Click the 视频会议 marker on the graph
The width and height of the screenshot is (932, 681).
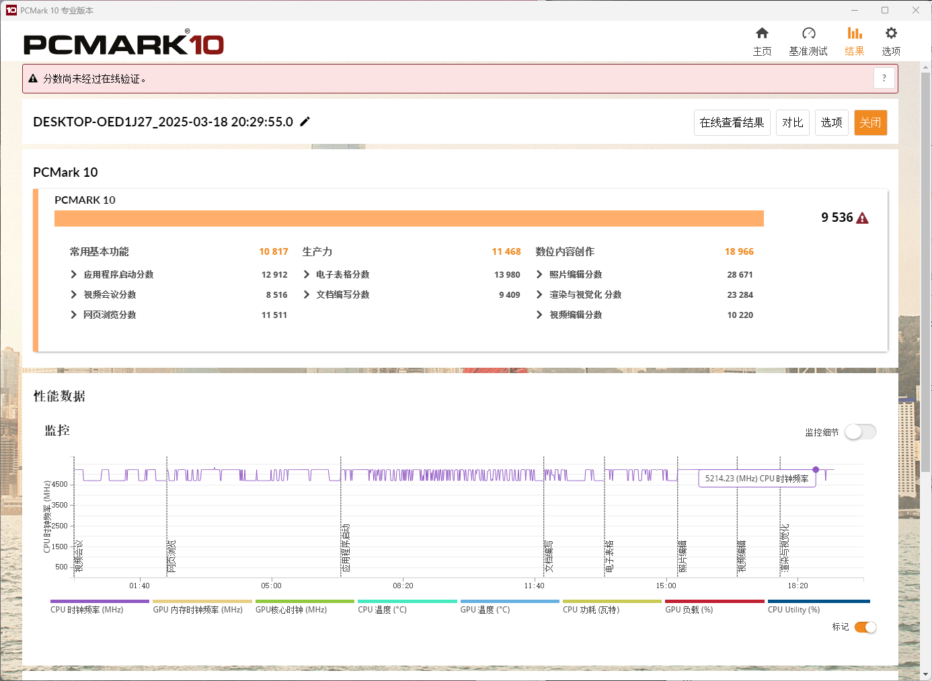point(79,556)
